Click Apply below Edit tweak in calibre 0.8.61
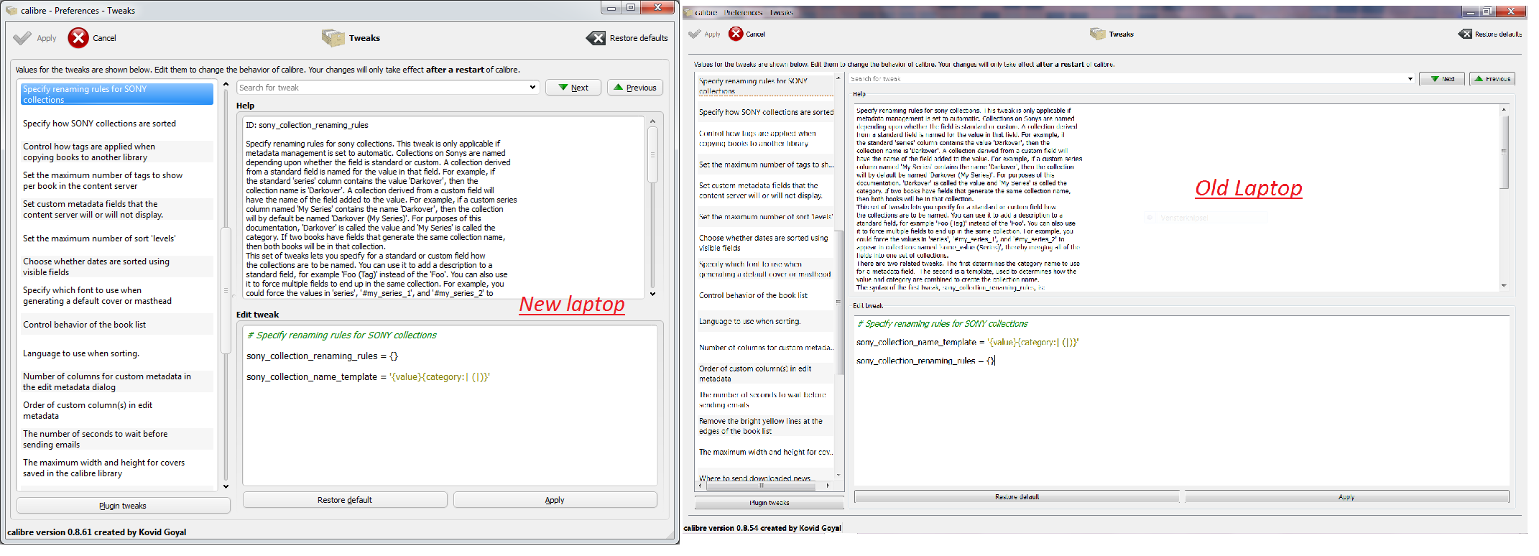The width and height of the screenshot is (1539, 556). [555, 500]
